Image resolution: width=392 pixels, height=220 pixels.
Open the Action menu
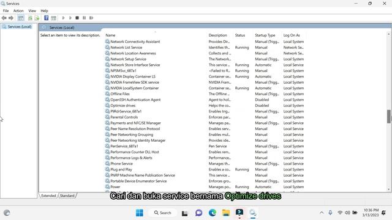click(18, 11)
